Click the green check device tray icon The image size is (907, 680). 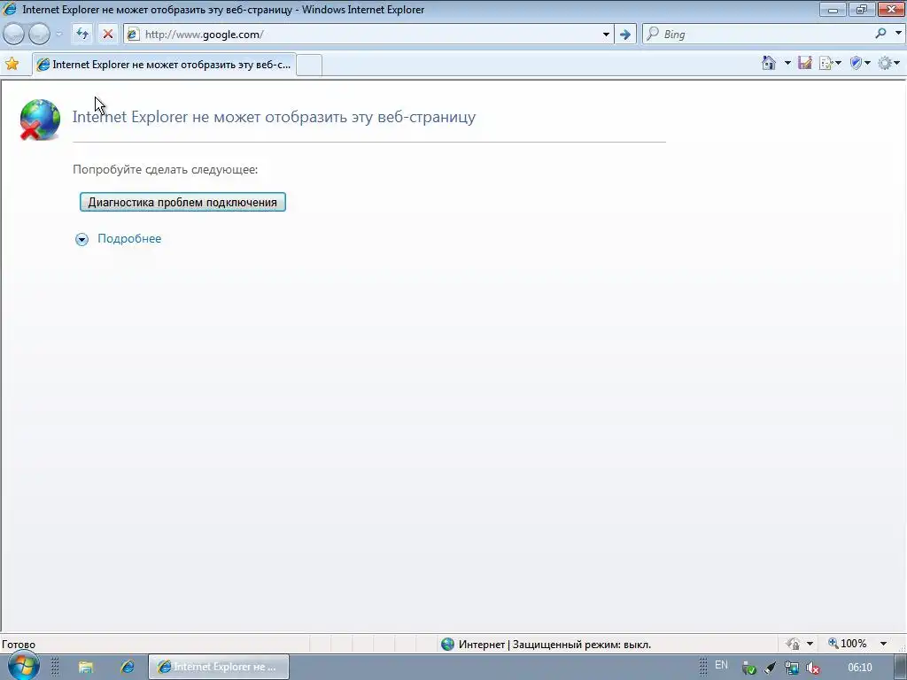748,668
